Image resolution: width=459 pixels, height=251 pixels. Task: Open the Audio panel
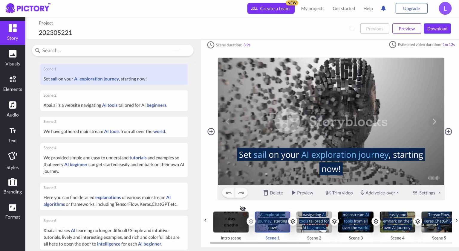click(13, 109)
